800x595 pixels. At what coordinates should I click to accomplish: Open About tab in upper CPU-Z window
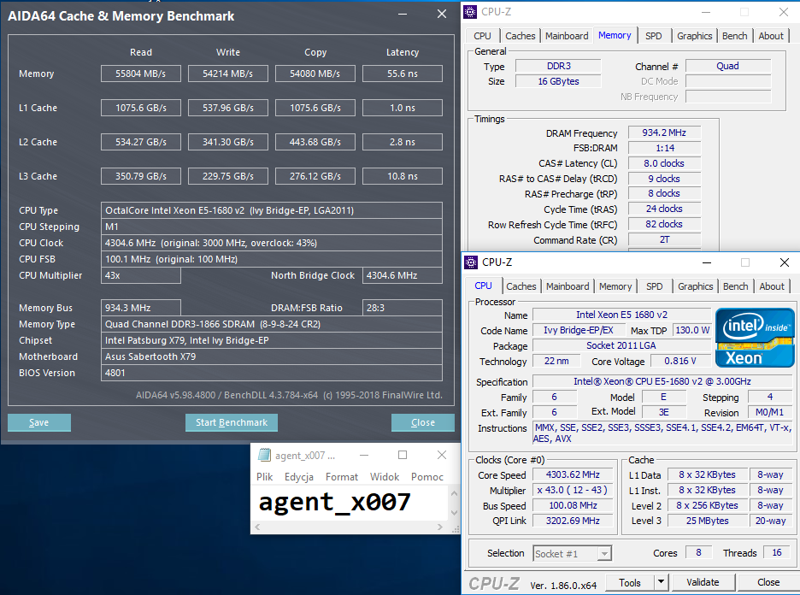[x=770, y=36]
